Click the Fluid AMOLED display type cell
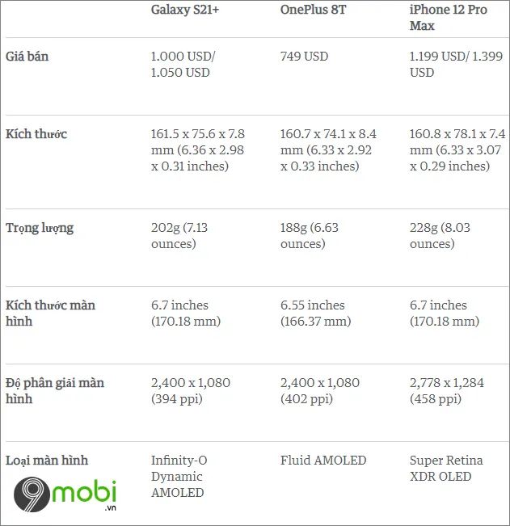 [x=323, y=461]
